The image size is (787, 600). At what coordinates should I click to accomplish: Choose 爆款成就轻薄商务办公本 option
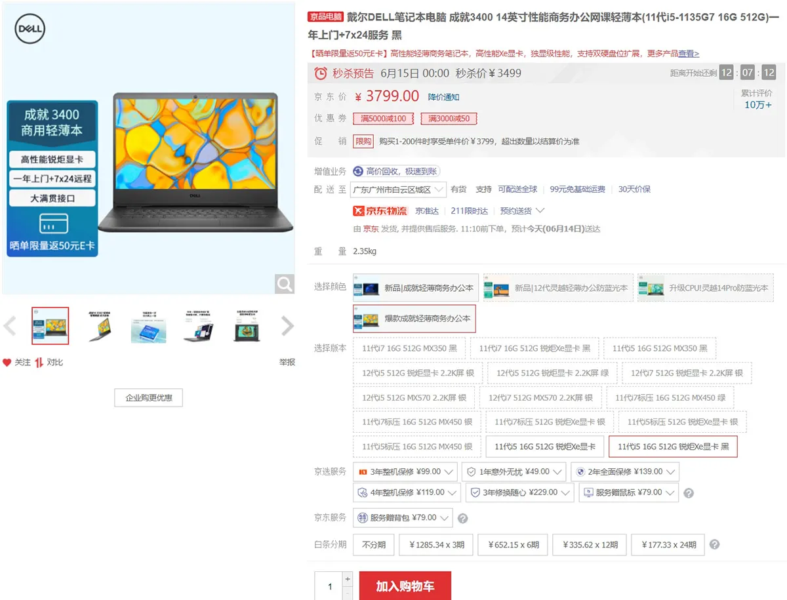point(414,319)
